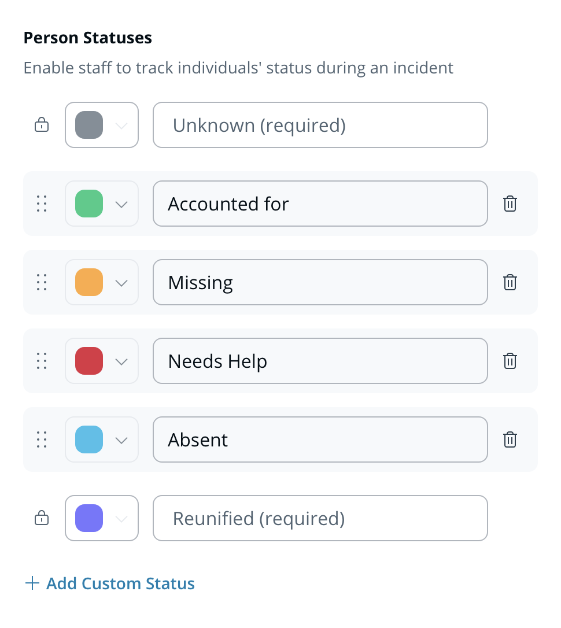Click the Absent status text field
Image resolution: width=561 pixels, height=628 pixels.
(320, 439)
